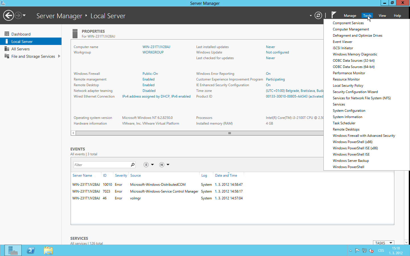Open the Services TASKS dropdown
This screenshot has height=256, width=410.
tap(384, 243)
